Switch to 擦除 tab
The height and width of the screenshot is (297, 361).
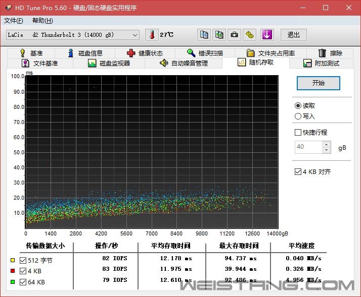[330, 53]
